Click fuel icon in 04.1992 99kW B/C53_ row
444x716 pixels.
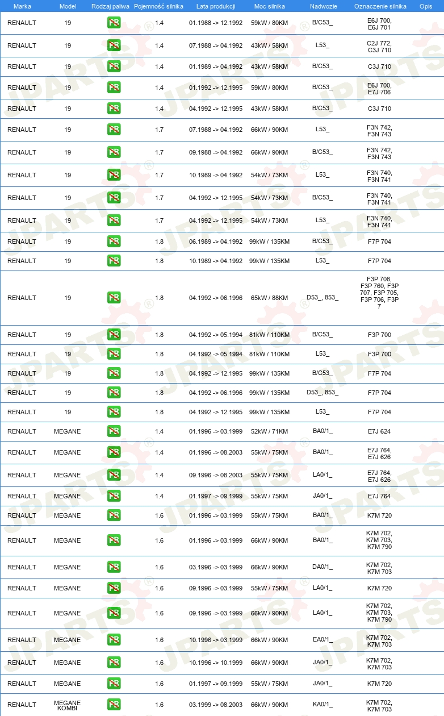coord(114,373)
